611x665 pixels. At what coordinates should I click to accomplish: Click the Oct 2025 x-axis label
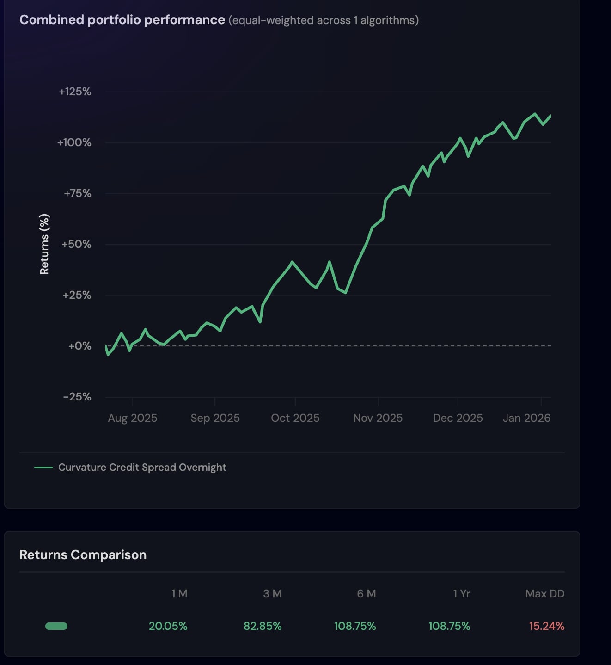point(295,418)
